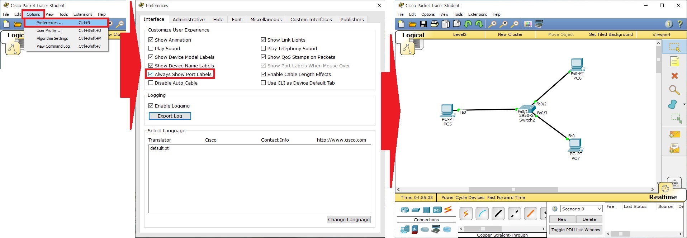This screenshot has height=238, width=687.
Task: Click the Export Log button
Action: [170, 116]
